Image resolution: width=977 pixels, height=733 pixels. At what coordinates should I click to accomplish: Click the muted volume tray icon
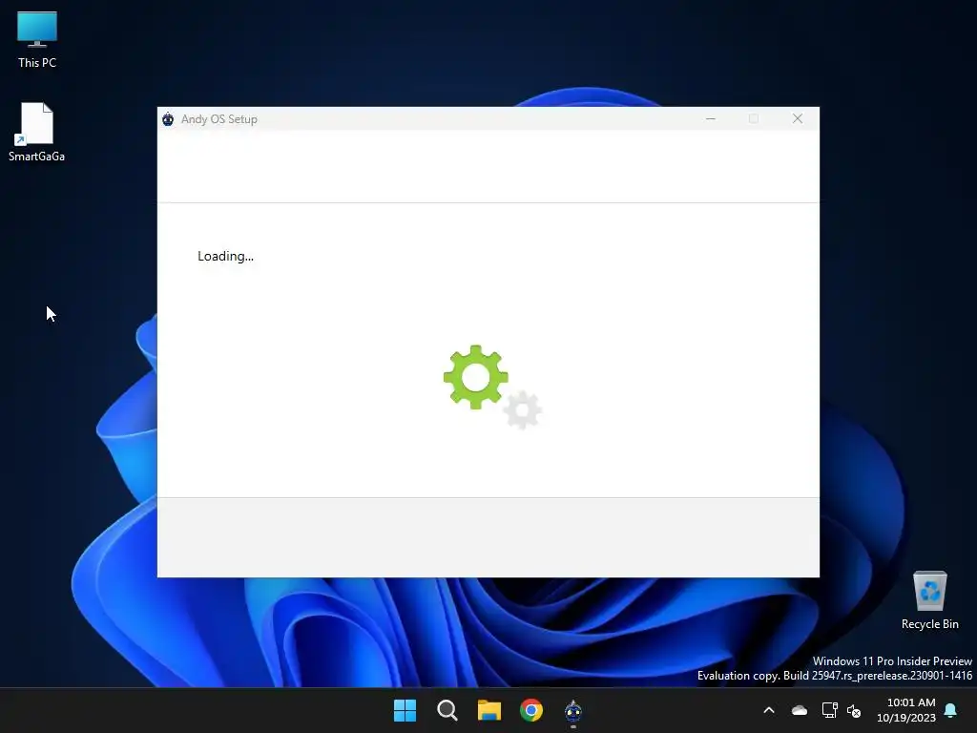[854, 710]
